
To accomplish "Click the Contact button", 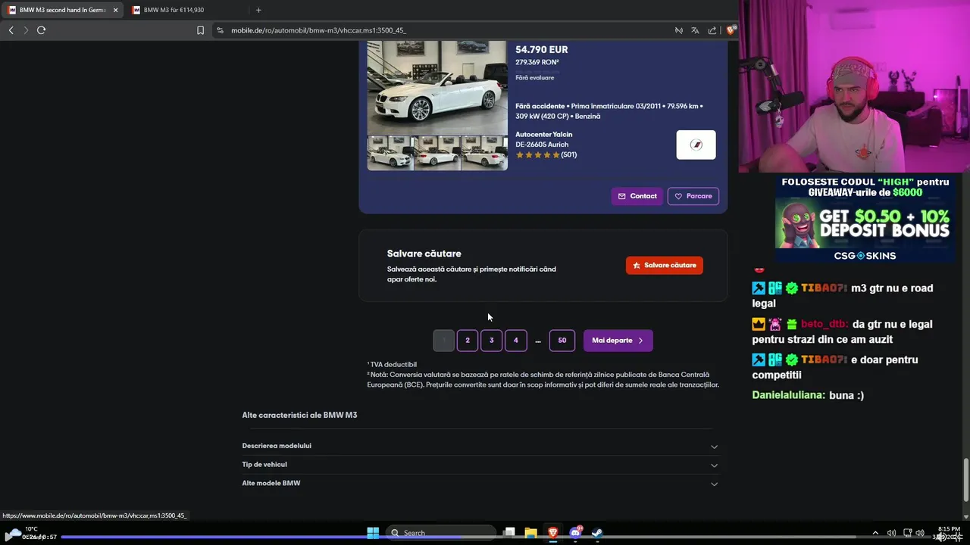I will (637, 196).
